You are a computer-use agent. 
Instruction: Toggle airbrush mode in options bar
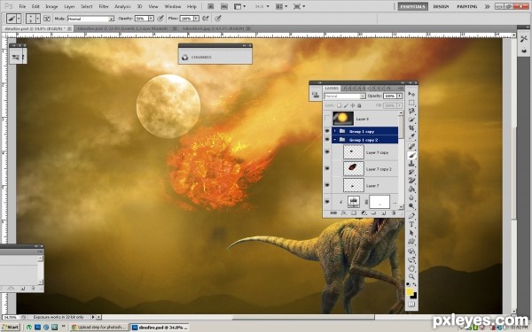206,19
